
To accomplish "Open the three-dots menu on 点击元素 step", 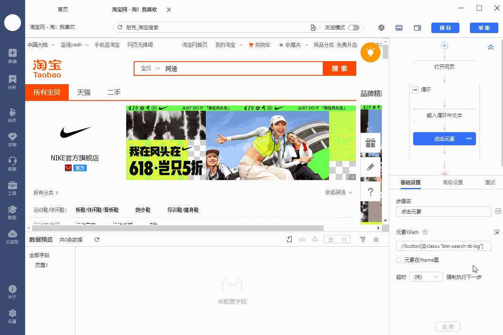I will tap(469, 139).
